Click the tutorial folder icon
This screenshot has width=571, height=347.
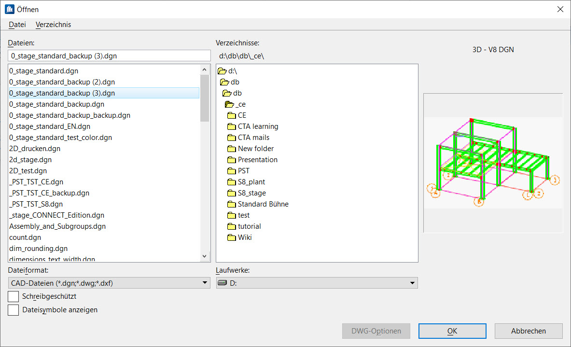232,226
